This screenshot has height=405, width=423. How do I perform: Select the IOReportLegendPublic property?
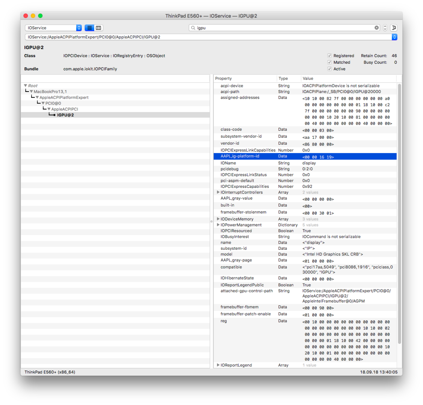(x=305, y=285)
